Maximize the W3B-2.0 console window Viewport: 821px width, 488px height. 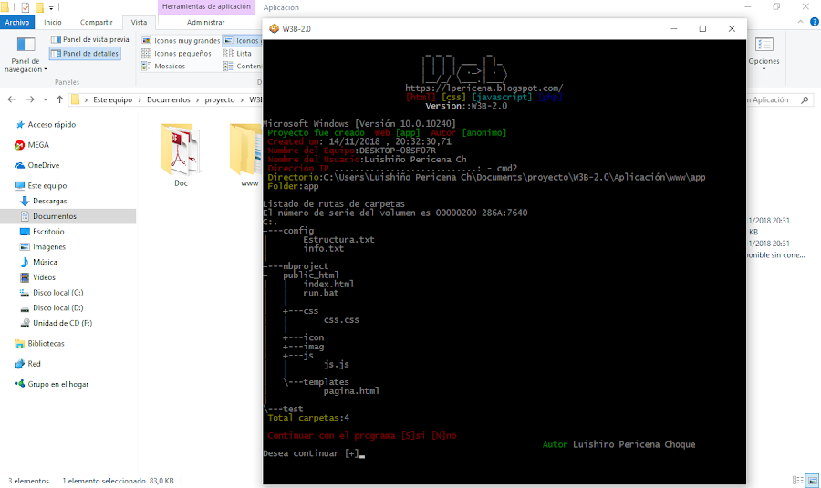pos(702,29)
